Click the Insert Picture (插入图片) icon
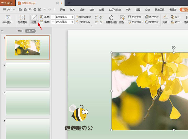The height and width of the screenshot is (139, 188). [x=8, y=18]
